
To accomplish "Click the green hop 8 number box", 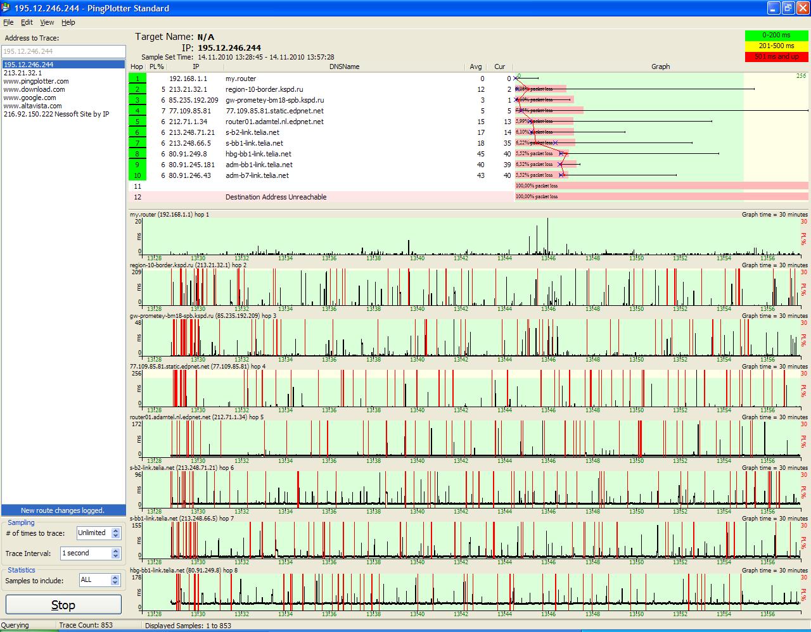I will [137, 154].
